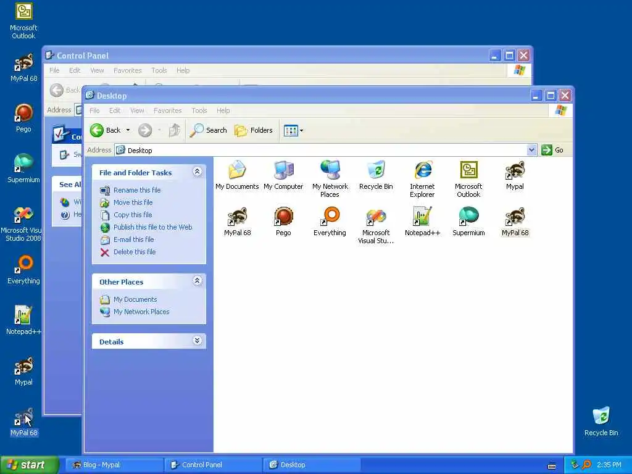Go Back in the Desktop window
This screenshot has width=632, height=474.
106,130
